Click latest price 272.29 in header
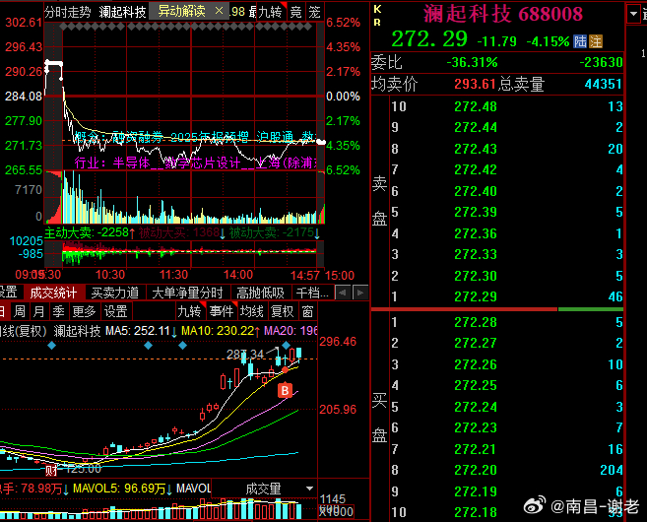647x522 pixels. [x=429, y=39]
